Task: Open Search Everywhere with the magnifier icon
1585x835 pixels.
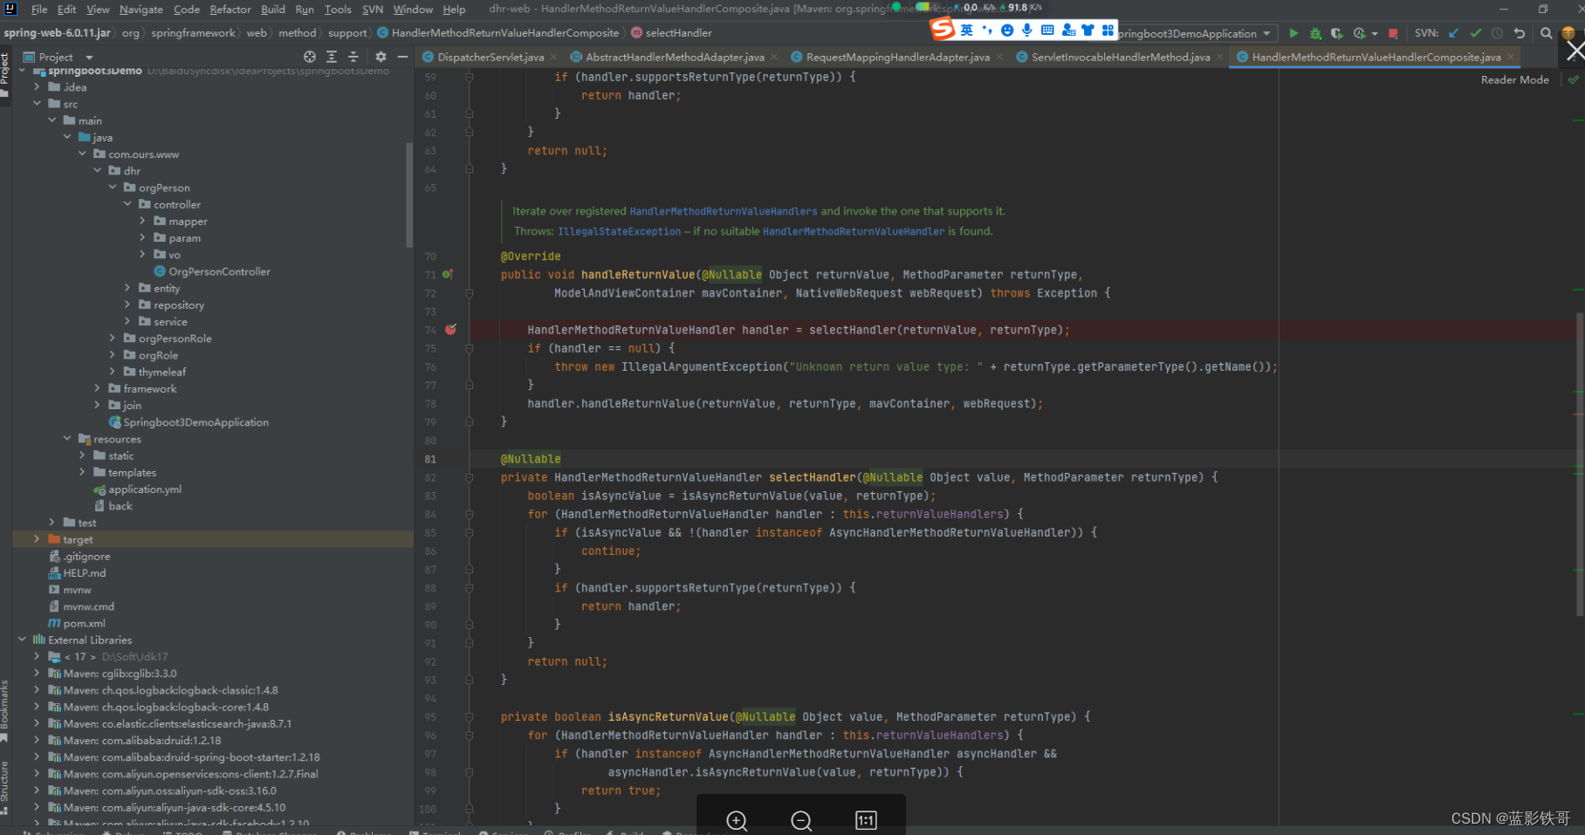Action: pos(1546,33)
